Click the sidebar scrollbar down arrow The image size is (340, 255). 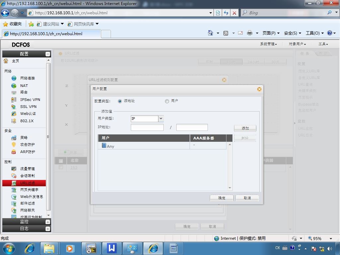pyautogui.click(x=48, y=215)
